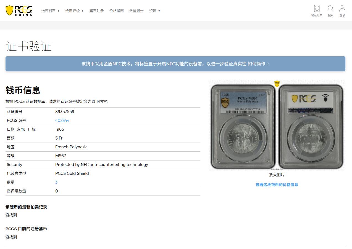Expand the 送评钱币 dropdown menu
This screenshot has width=352, height=249.
[51, 11]
